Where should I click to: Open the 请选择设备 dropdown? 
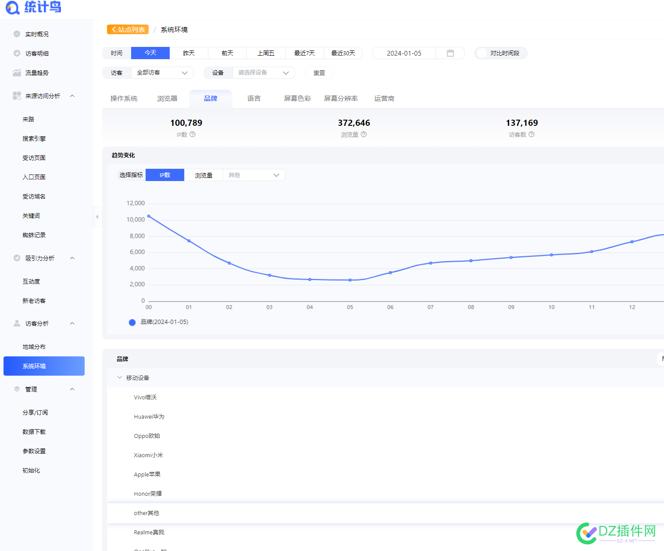tap(264, 73)
